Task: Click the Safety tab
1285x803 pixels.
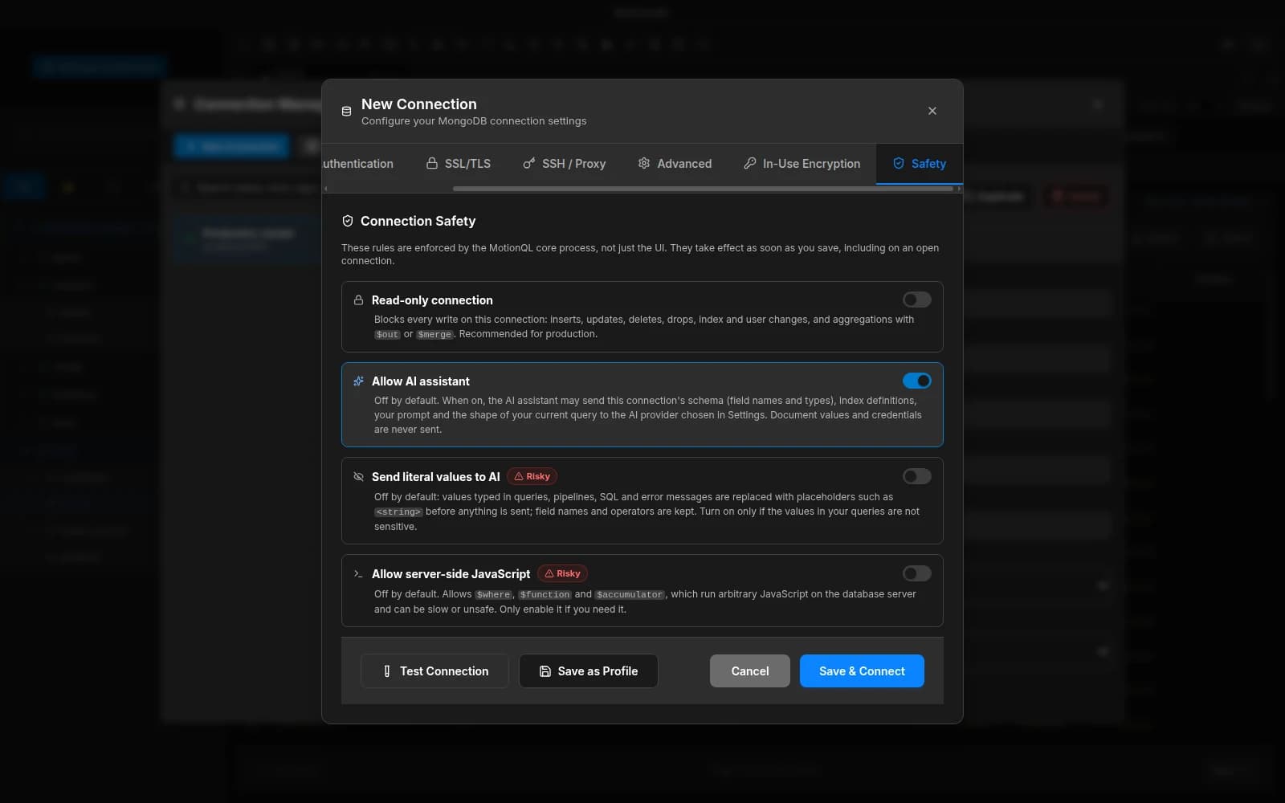Action: [x=919, y=164]
